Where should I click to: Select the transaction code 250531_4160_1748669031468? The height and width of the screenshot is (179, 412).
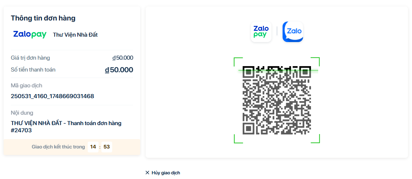52,96
